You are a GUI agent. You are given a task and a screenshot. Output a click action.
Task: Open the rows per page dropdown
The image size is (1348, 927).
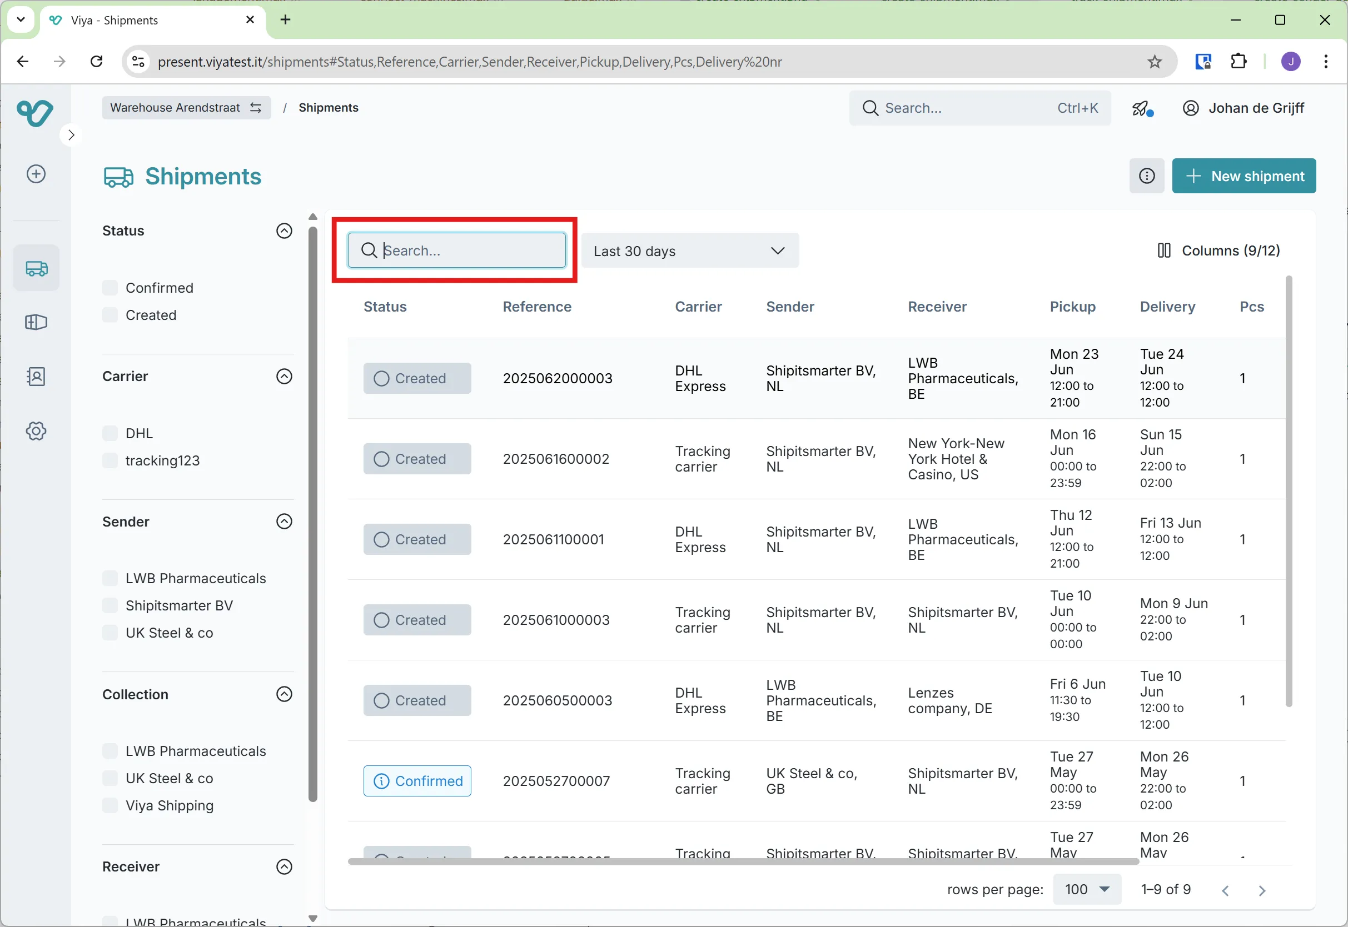(x=1086, y=889)
